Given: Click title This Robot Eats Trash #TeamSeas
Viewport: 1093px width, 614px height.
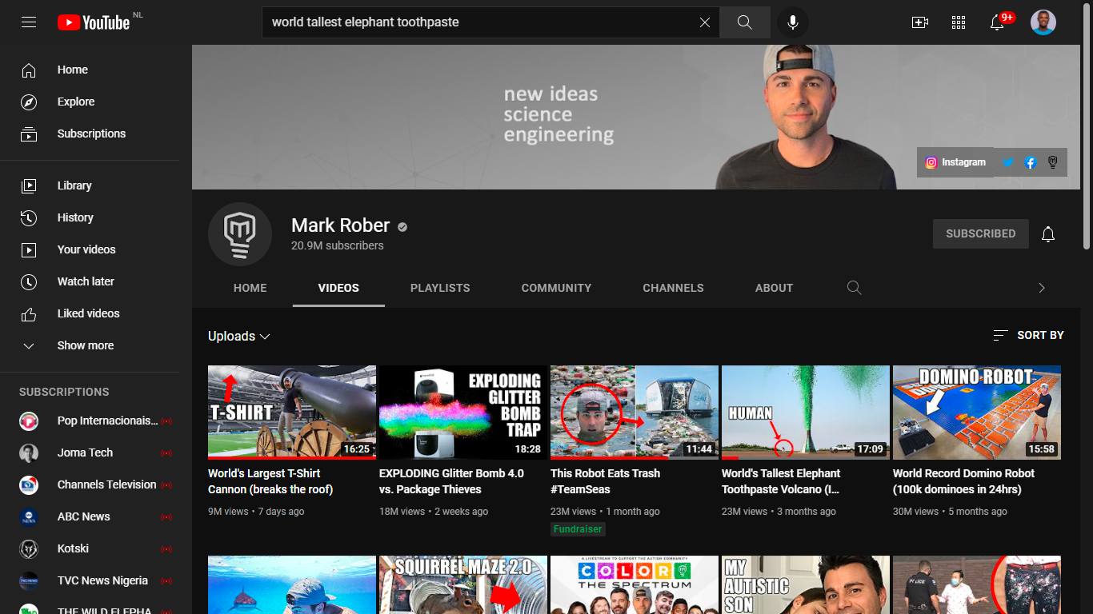Looking at the screenshot, I should click(x=606, y=481).
